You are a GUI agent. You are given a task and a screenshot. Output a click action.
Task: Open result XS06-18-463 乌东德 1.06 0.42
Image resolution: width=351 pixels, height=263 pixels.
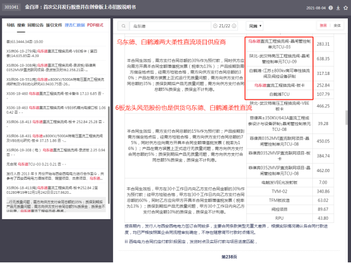[x=56, y=110]
